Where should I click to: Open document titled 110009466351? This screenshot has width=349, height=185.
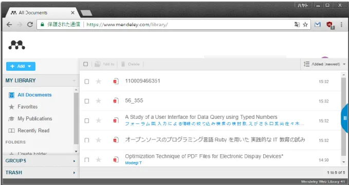(x=142, y=81)
